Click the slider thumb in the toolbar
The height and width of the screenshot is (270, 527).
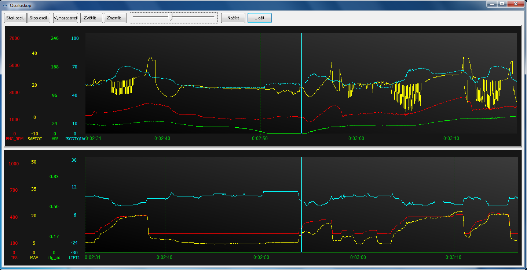point(171,17)
